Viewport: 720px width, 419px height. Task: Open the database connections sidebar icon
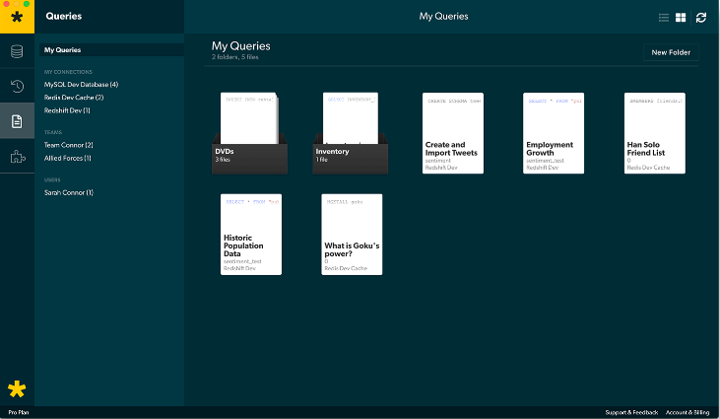click(x=17, y=51)
